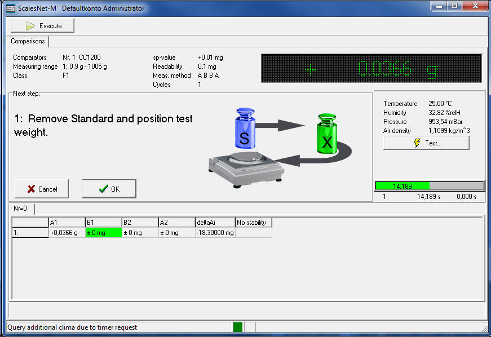Maximize the ScalesNet-M window
Image resolution: width=491 pixels, height=337 pixels.
pyautogui.click(x=454, y=6)
